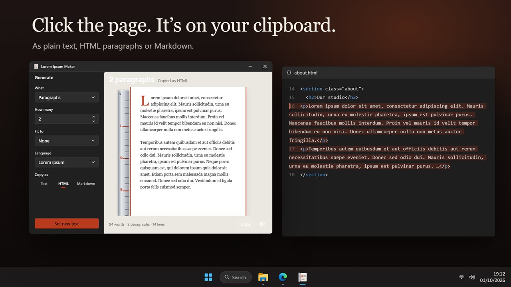
Task: Minimize the Lorem Ipsum Maker window
Action: coord(250,67)
